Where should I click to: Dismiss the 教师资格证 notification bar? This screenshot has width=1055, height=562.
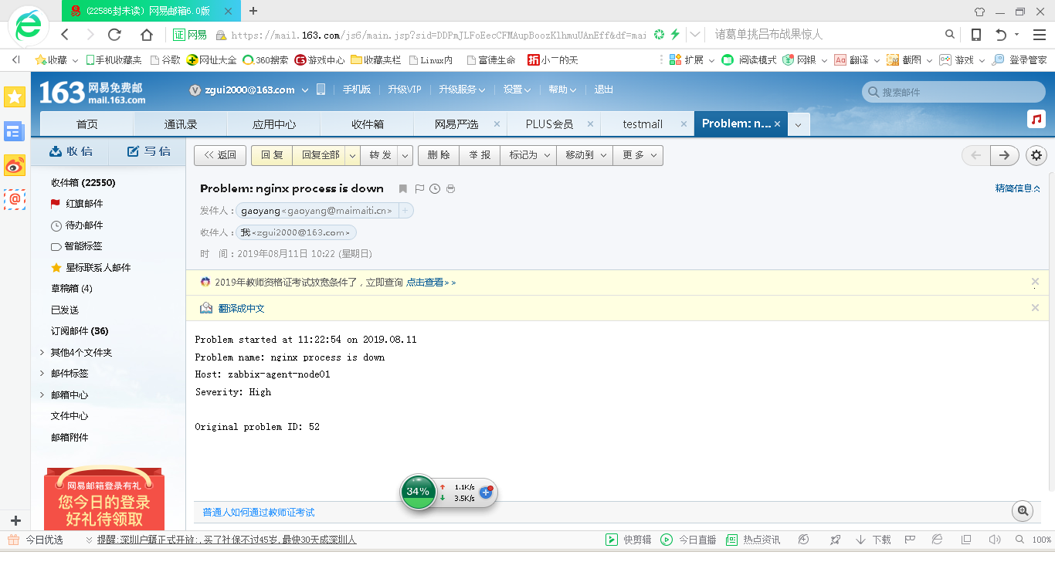pyautogui.click(x=1035, y=282)
